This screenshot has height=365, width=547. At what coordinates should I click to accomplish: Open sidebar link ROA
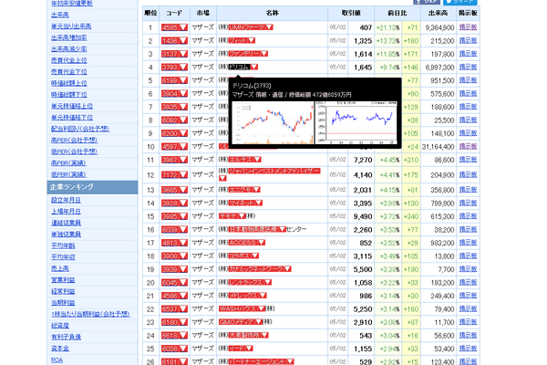(57, 360)
